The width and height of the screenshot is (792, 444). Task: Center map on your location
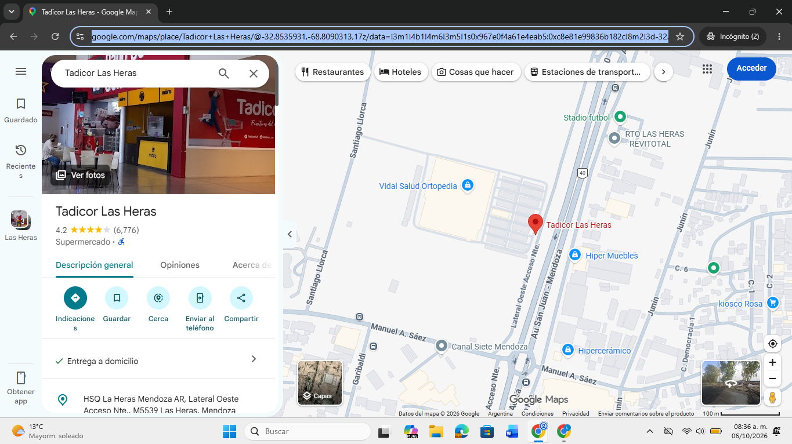coord(772,344)
